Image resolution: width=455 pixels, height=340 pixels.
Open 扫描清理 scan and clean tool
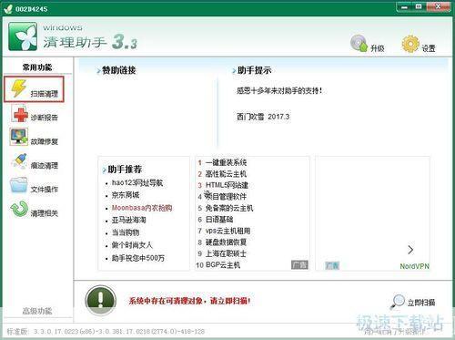34,89
